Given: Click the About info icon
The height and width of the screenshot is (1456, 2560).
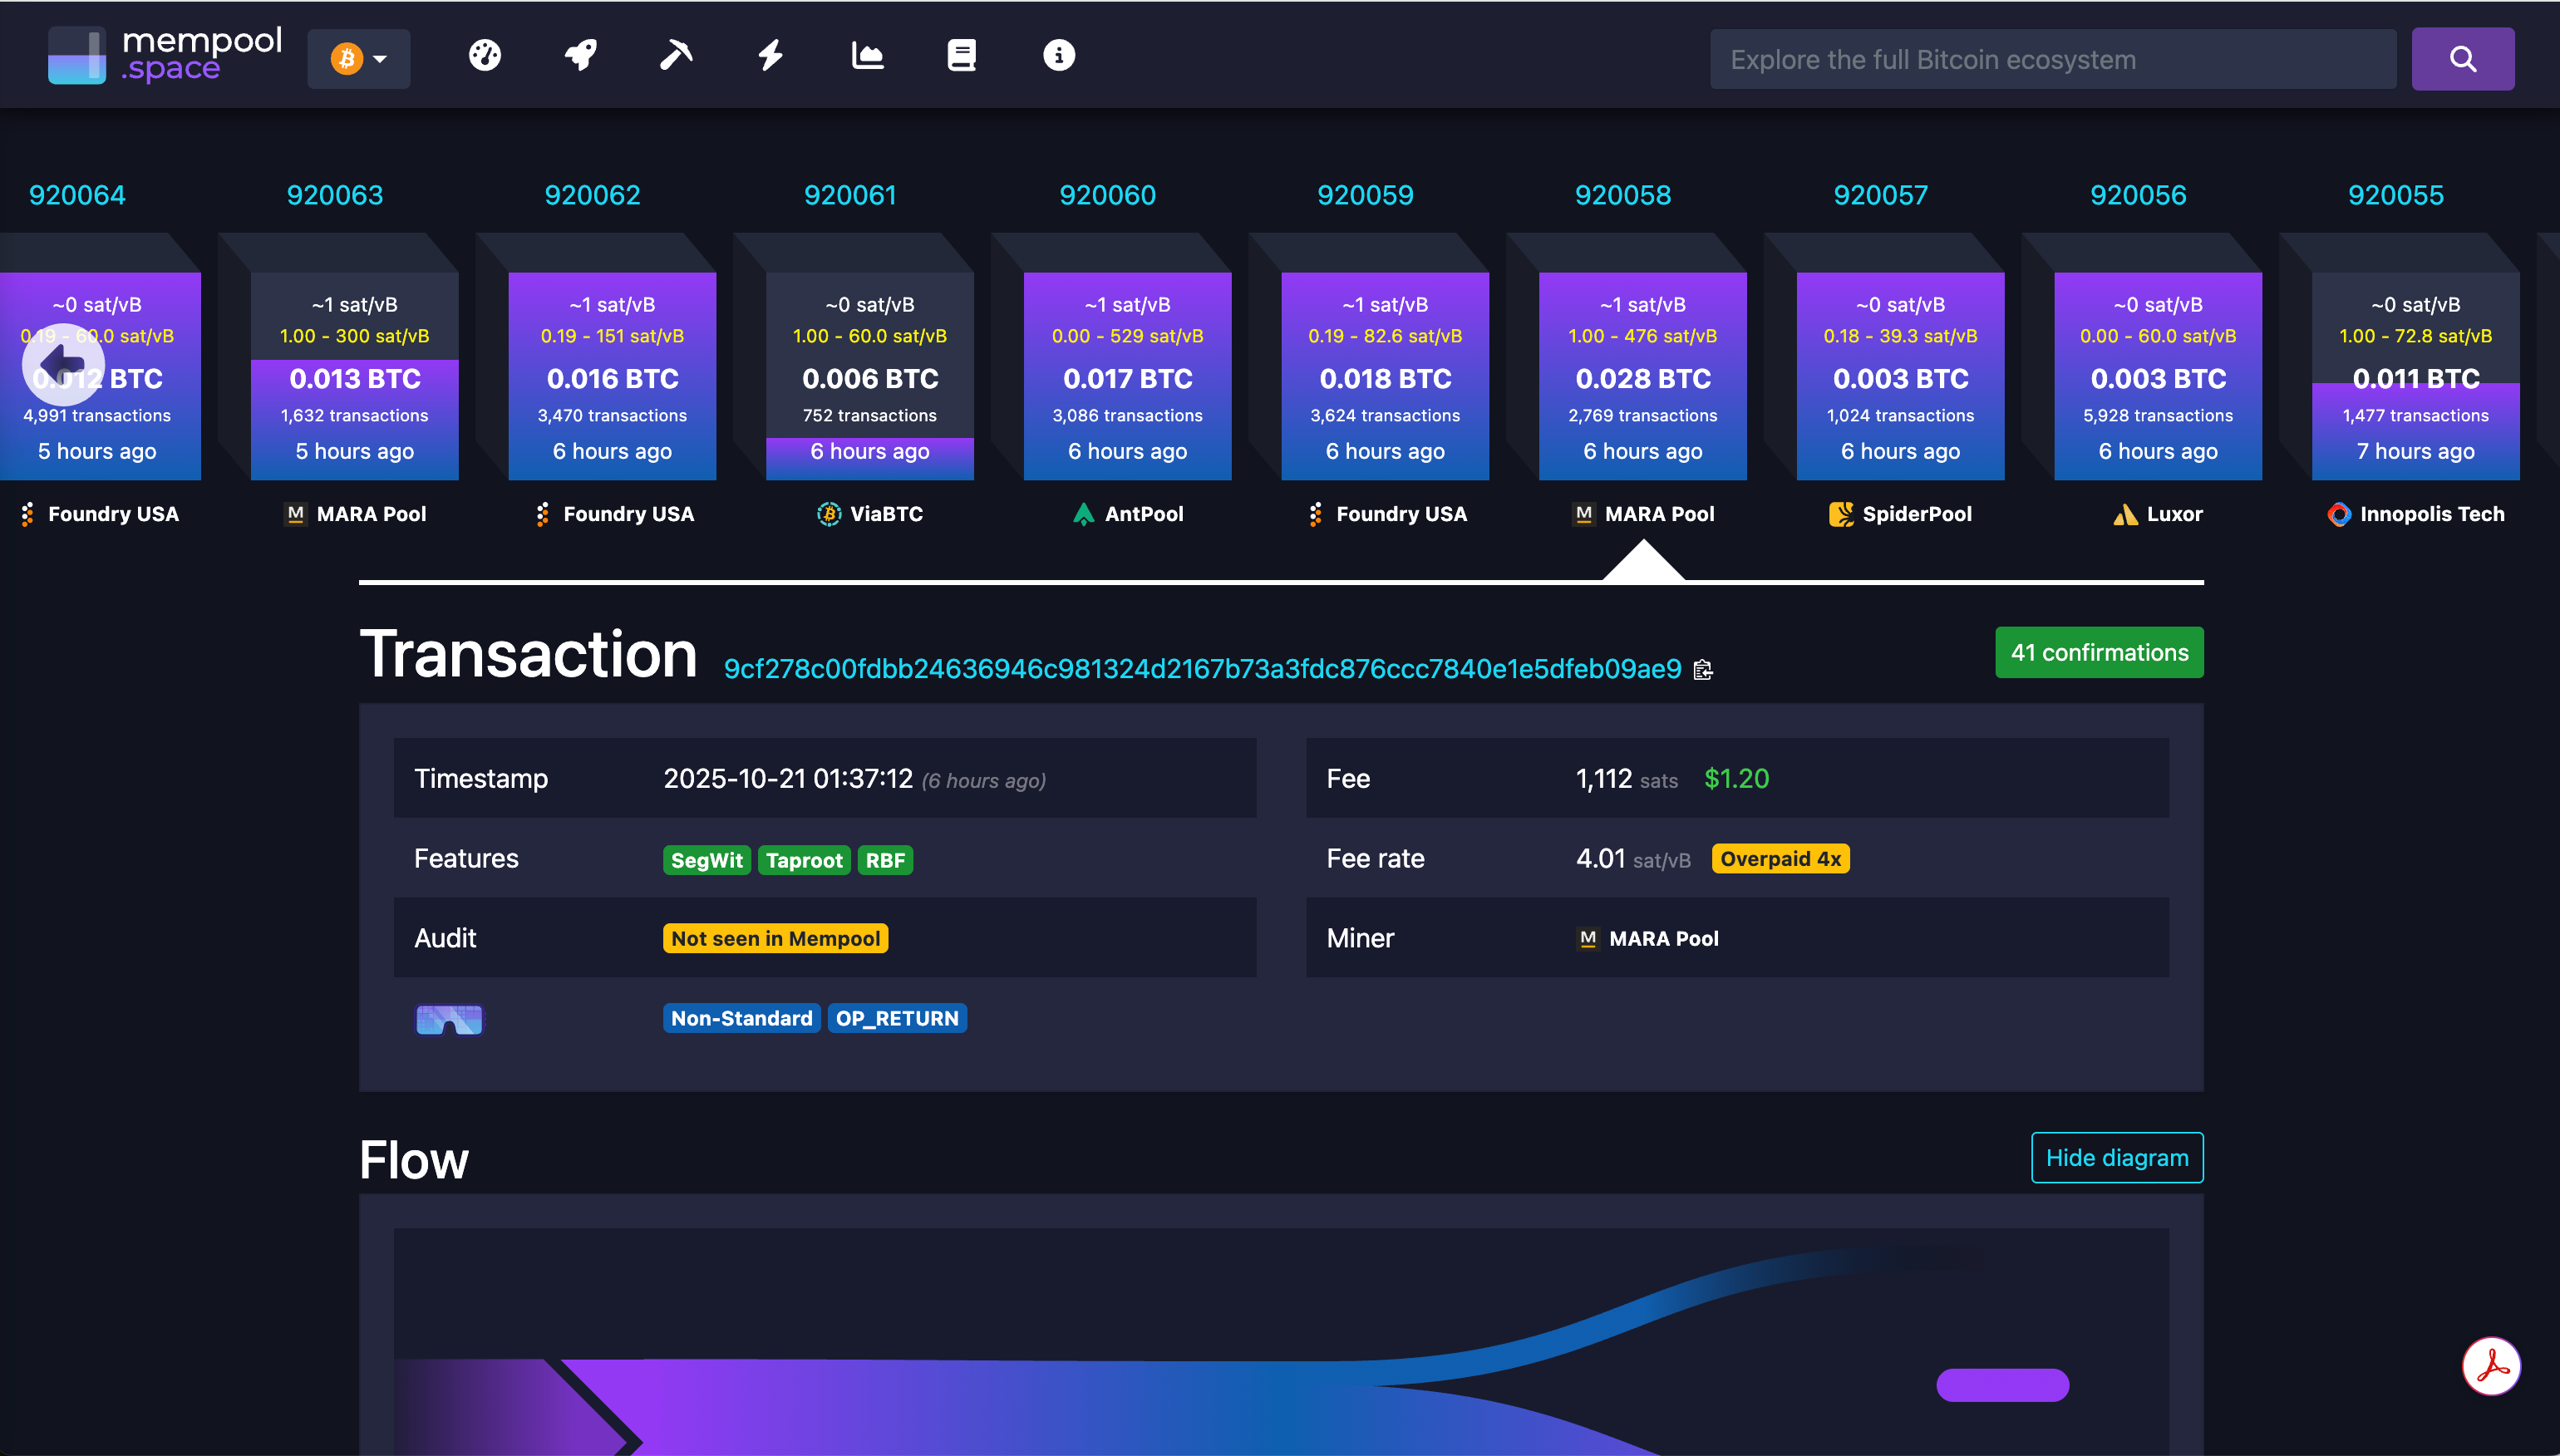Looking at the screenshot, I should pos(1059,56).
